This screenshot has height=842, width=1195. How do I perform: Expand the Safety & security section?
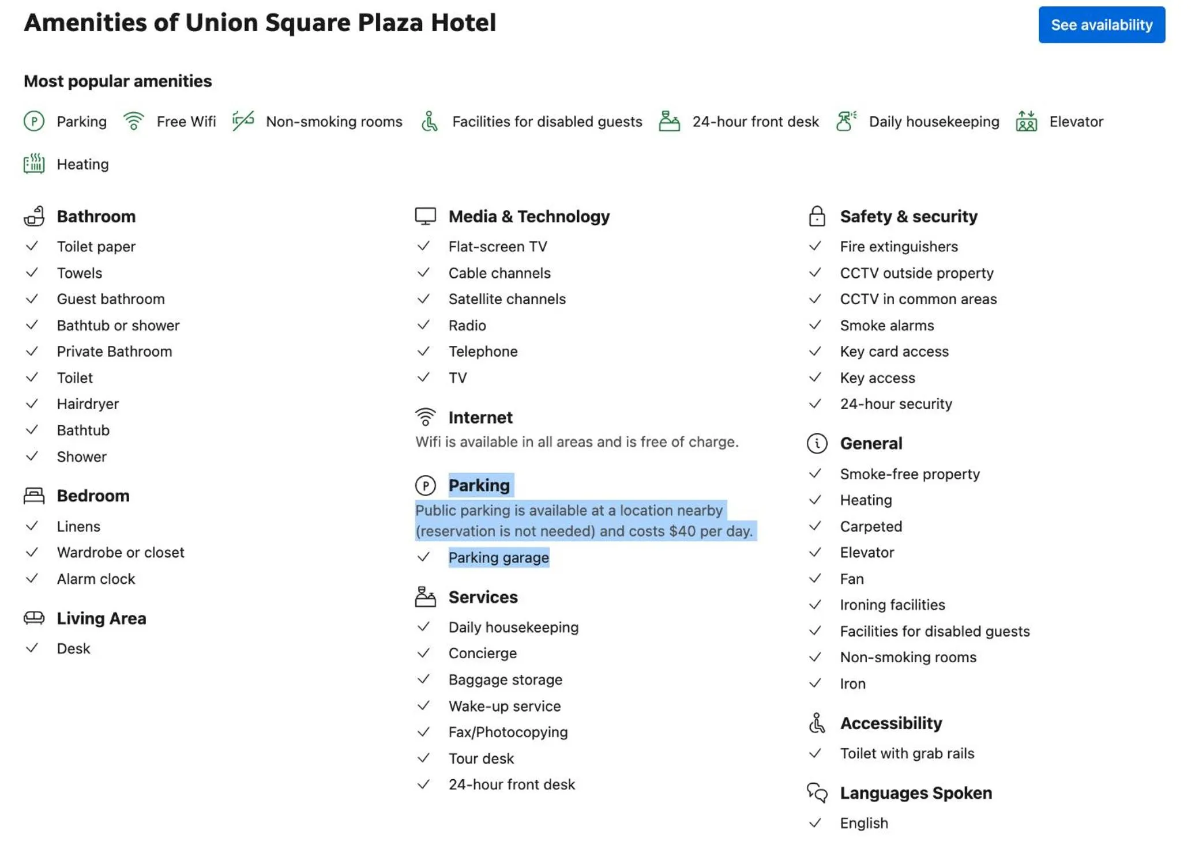[909, 216]
